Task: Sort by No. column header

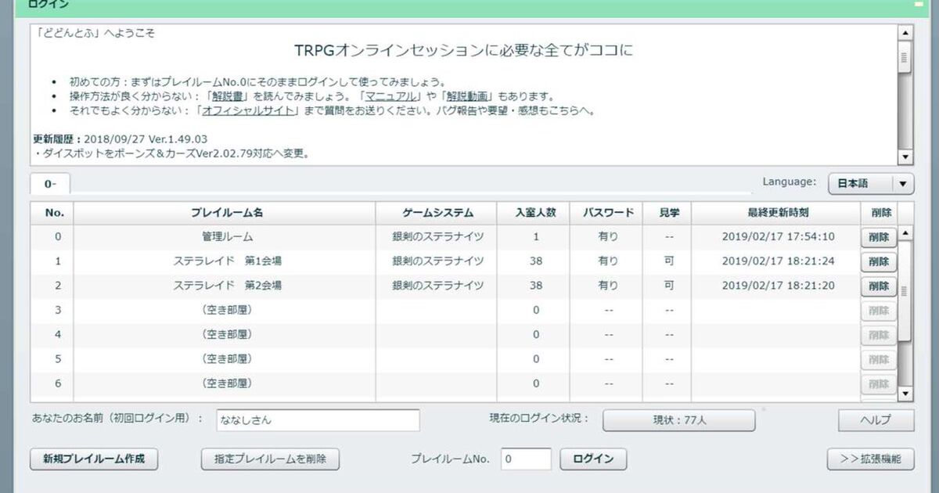Action: [x=53, y=213]
